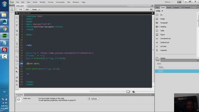The width and height of the screenshot is (199, 112).
Task: Switch to the CSS Designer tab
Action: point(186,7)
